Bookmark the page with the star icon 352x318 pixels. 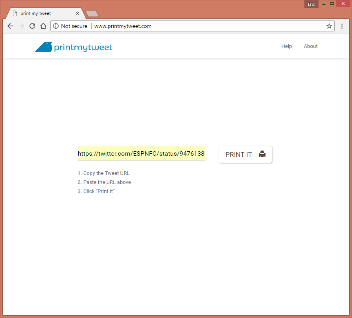(329, 26)
